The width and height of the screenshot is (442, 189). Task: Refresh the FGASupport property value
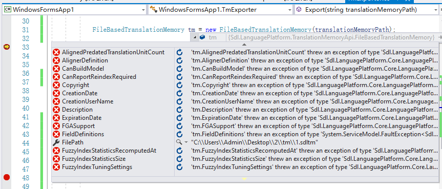click(x=179, y=126)
